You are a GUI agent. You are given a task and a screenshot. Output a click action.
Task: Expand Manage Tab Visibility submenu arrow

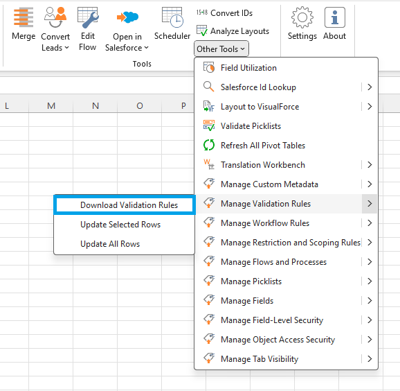(370, 359)
